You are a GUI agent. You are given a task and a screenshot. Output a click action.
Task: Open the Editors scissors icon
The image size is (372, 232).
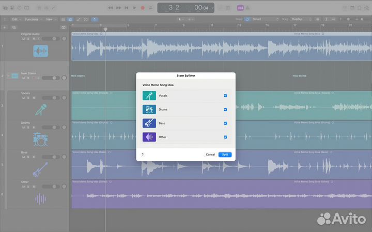54,8
